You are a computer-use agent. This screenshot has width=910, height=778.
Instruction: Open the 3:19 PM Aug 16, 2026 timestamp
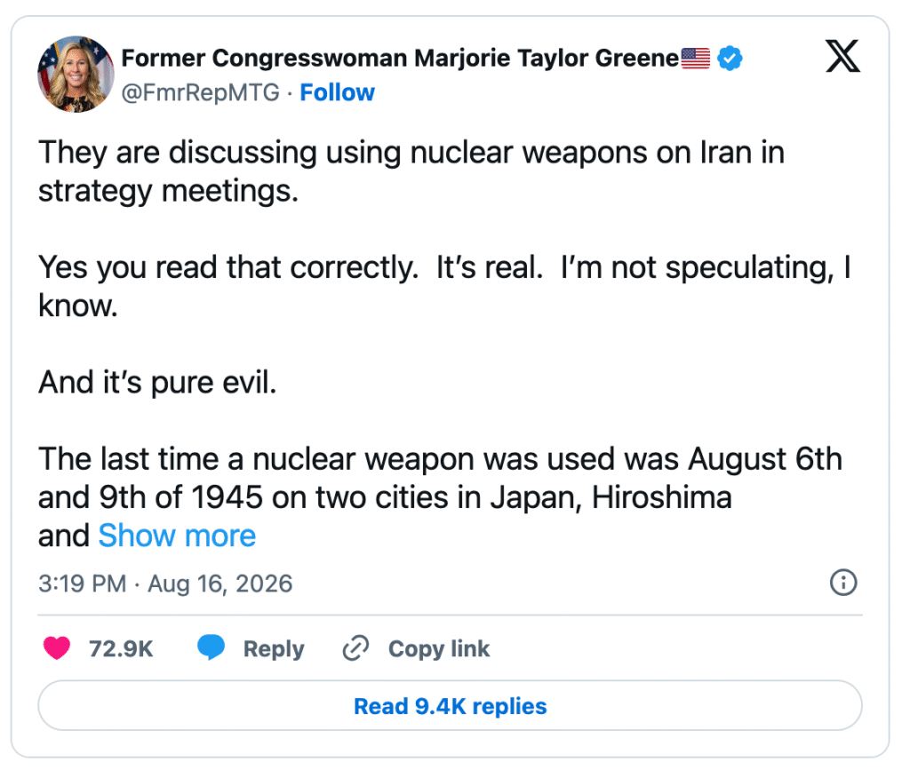[165, 583]
